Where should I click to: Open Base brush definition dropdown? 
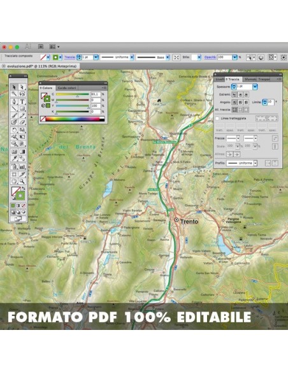(168, 57)
